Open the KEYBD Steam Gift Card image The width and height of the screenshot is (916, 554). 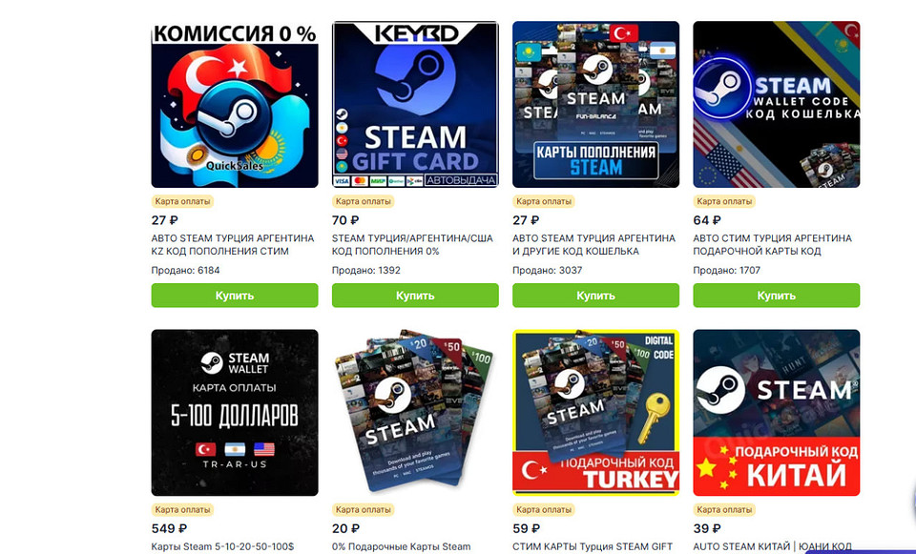pos(415,105)
